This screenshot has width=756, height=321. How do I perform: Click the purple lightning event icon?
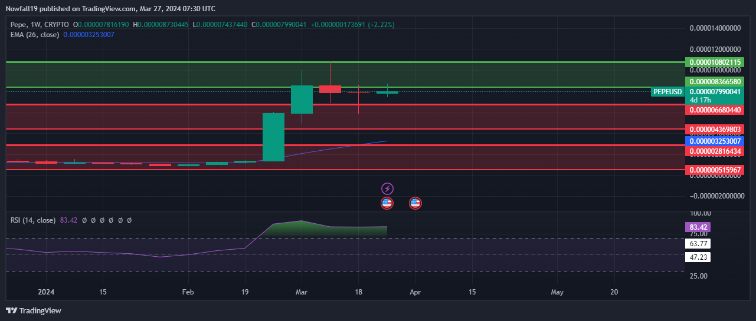click(387, 188)
